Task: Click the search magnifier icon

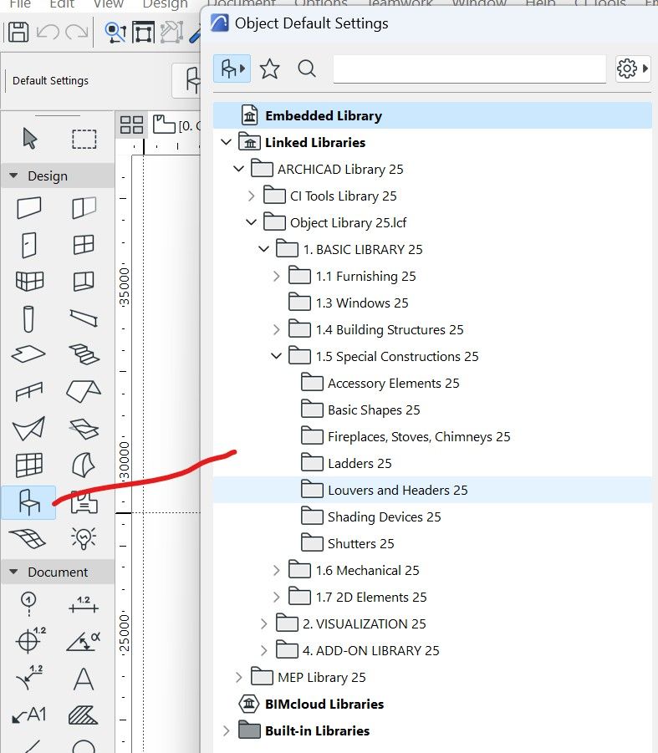Action: (x=307, y=69)
